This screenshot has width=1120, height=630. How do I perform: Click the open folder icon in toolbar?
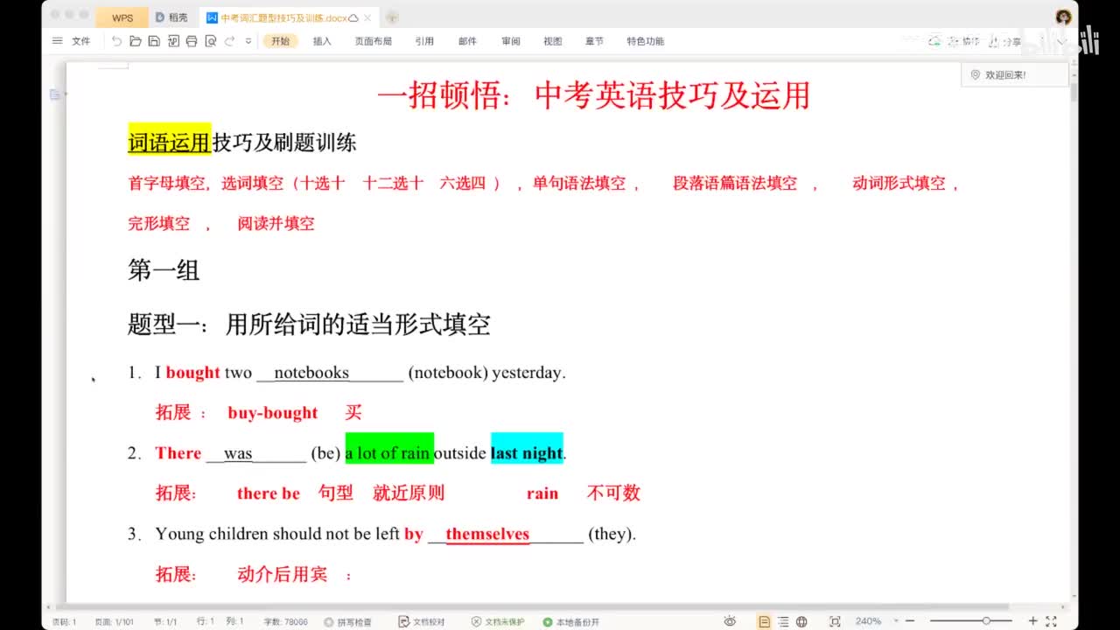135,41
